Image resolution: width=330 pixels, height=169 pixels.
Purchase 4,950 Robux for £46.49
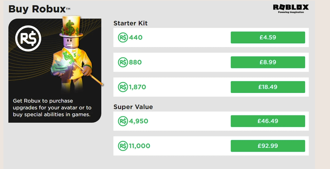[x=268, y=121]
